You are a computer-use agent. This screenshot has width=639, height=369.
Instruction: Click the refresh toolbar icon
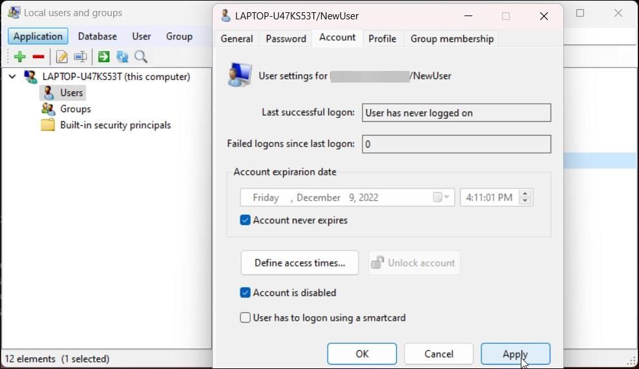click(x=122, y=57)
